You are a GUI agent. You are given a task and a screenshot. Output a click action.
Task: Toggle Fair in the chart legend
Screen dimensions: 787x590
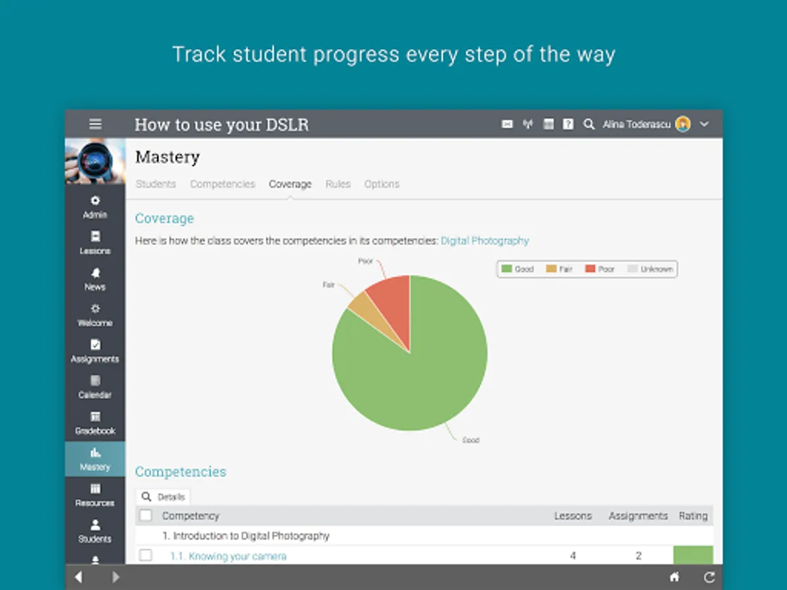coord(559,269)
